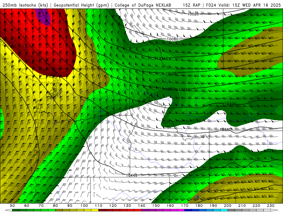Click the 120 value on the legend scale
Screen dimensions: 283x212
(x=113, y=206)
